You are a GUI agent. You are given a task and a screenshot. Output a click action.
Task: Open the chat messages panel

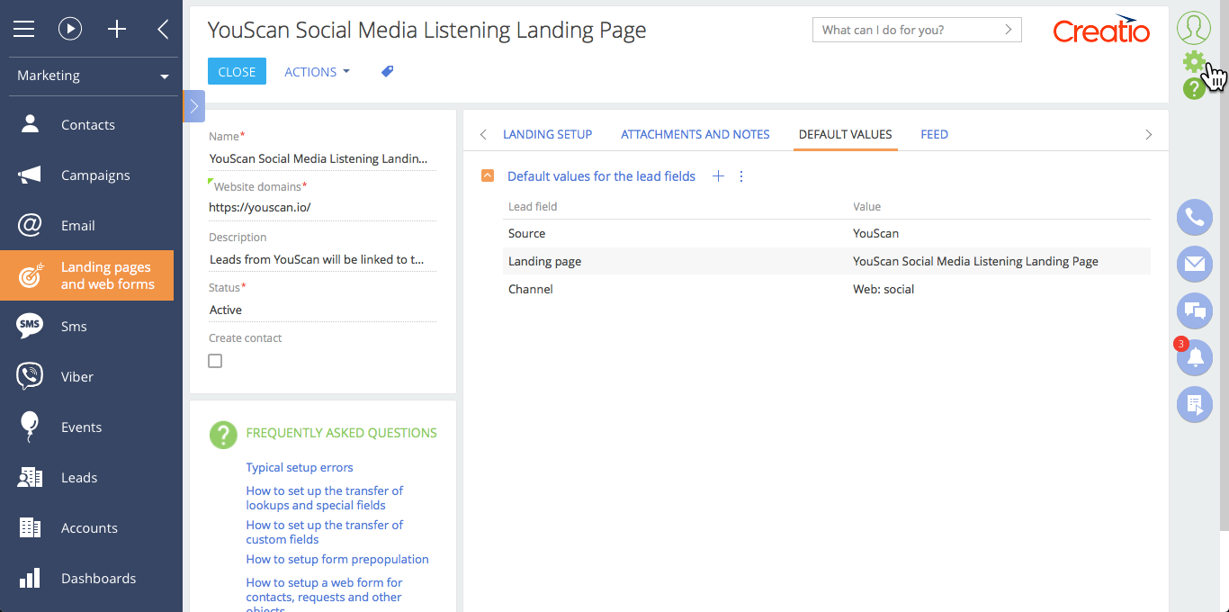click(1195, 310)
